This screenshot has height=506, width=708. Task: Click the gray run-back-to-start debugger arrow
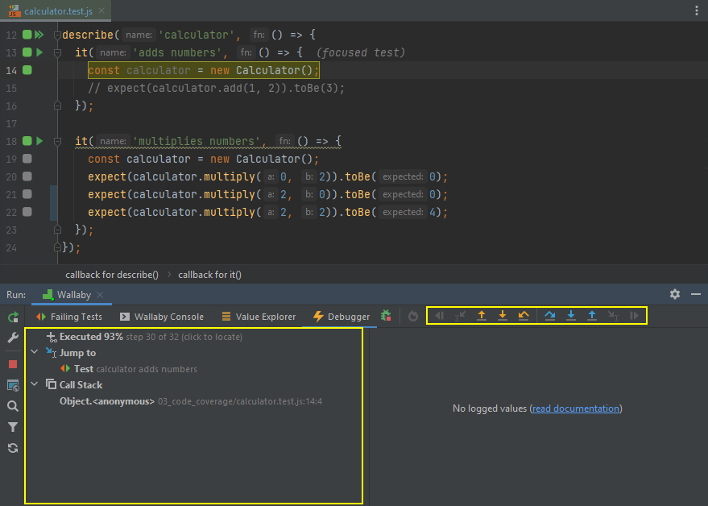coord(439,315)
